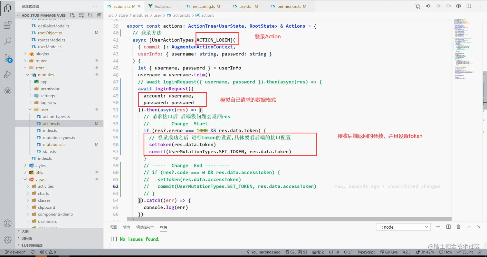Open the 调试控制台 (Debug Console) panel tab

click(145, 227)
